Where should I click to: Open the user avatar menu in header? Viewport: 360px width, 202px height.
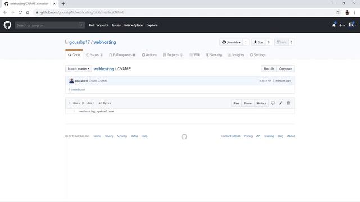pos(352,25)
